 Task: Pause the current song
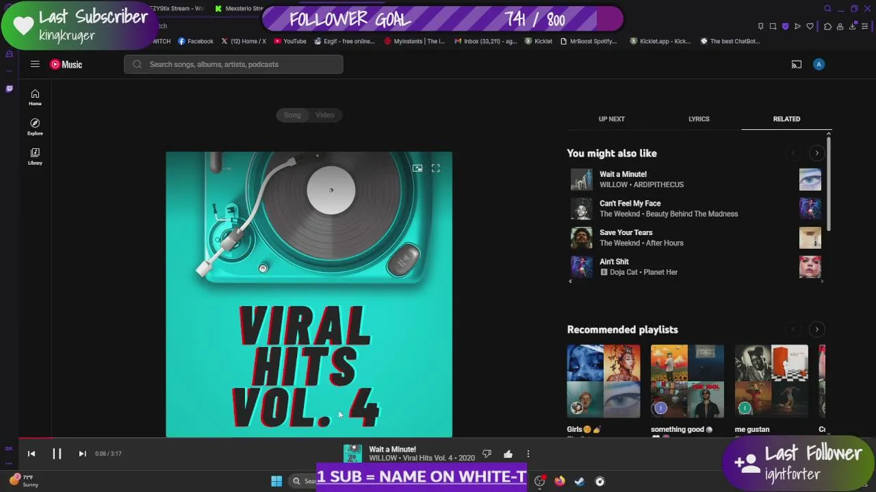[57, 454]
